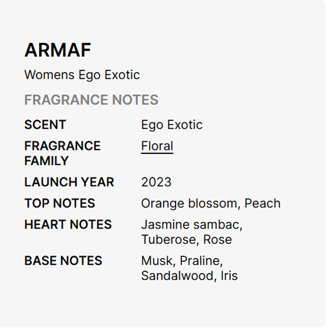Click the TOP NOTES row label
Screen dimensions: 328x328
(59, 203)
